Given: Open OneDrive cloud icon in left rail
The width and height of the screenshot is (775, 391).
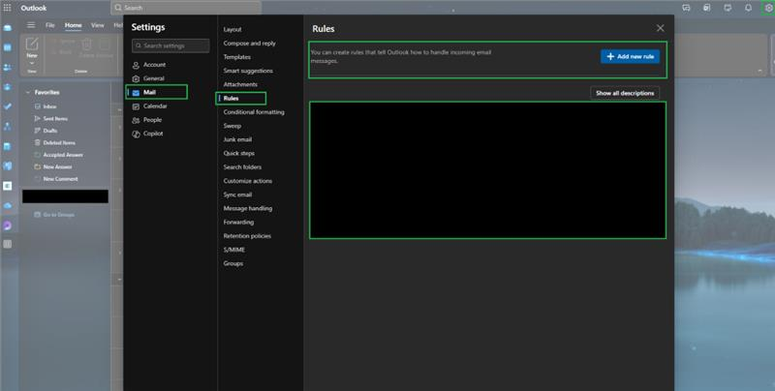Looking at the screenshot, I should (x=8, y=205).
